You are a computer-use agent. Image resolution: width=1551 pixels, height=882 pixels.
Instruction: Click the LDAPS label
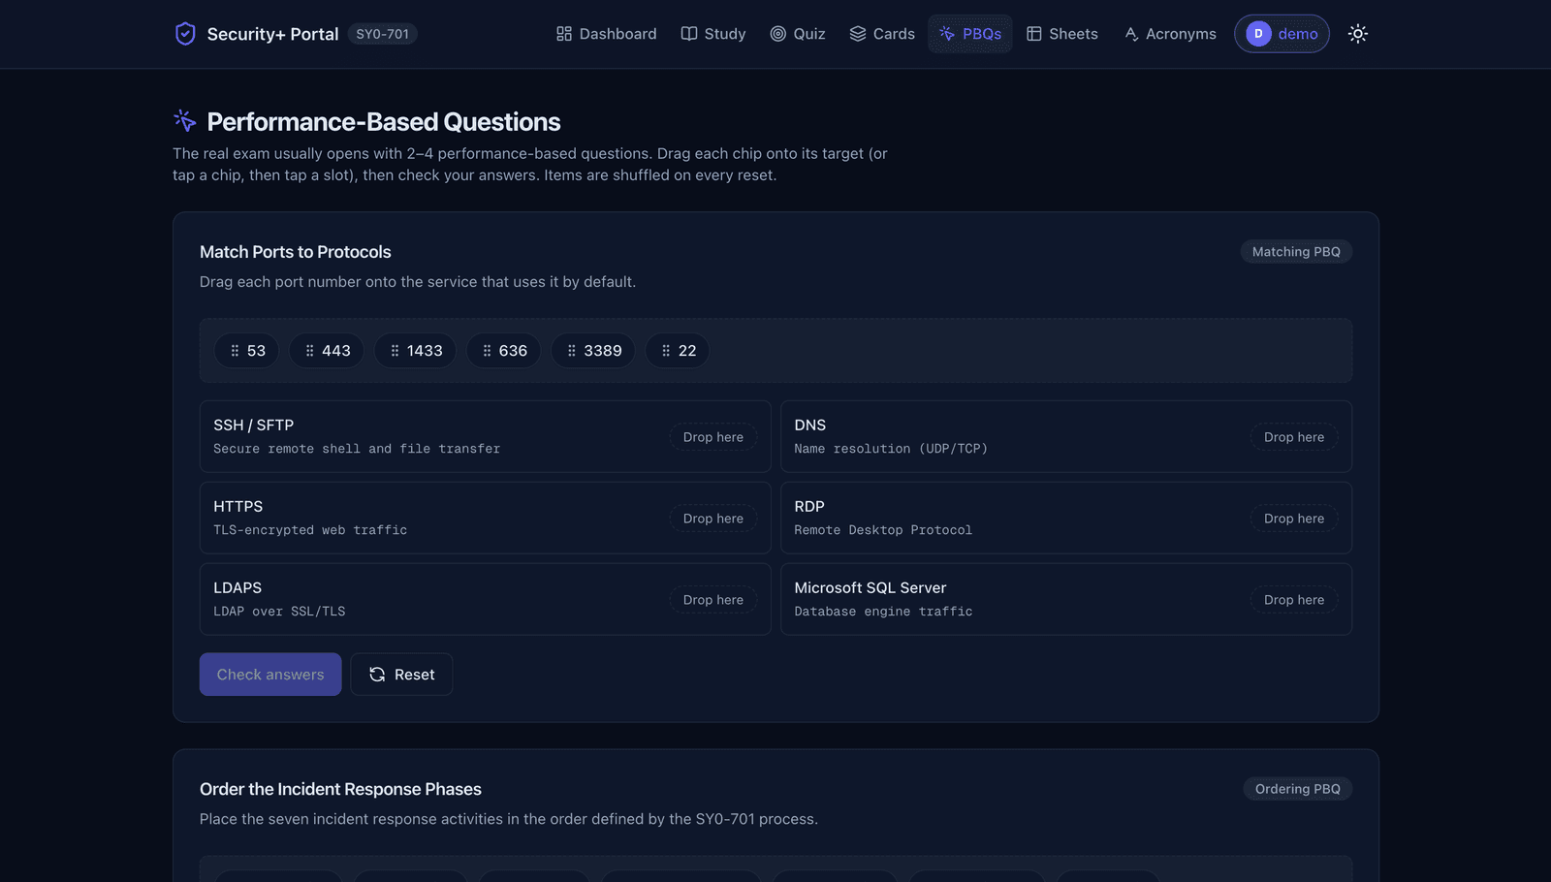(x=237, y=588)
